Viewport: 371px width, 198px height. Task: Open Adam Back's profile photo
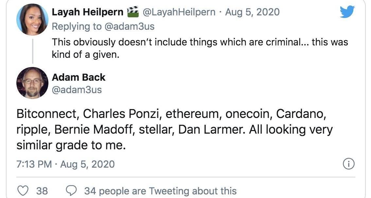tap(32, 83)
